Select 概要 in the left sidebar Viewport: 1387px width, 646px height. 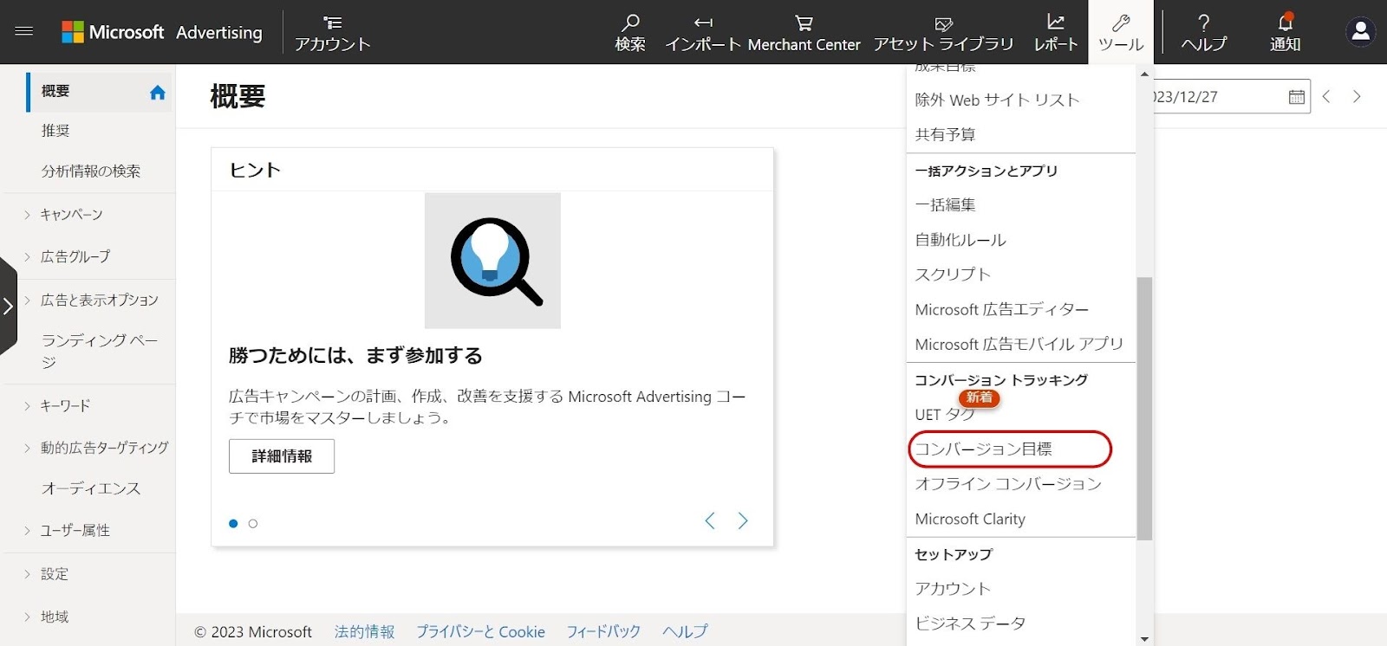[x=55, y=91]
